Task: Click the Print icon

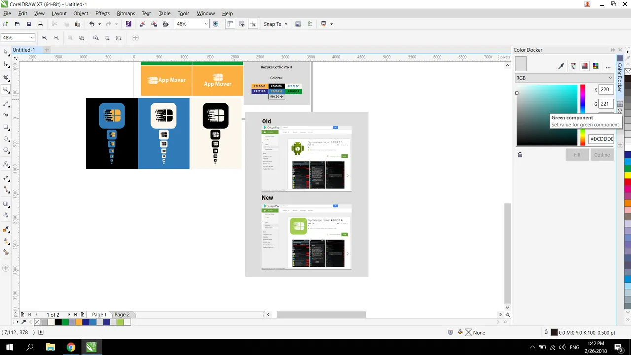Action: point(41,24)
